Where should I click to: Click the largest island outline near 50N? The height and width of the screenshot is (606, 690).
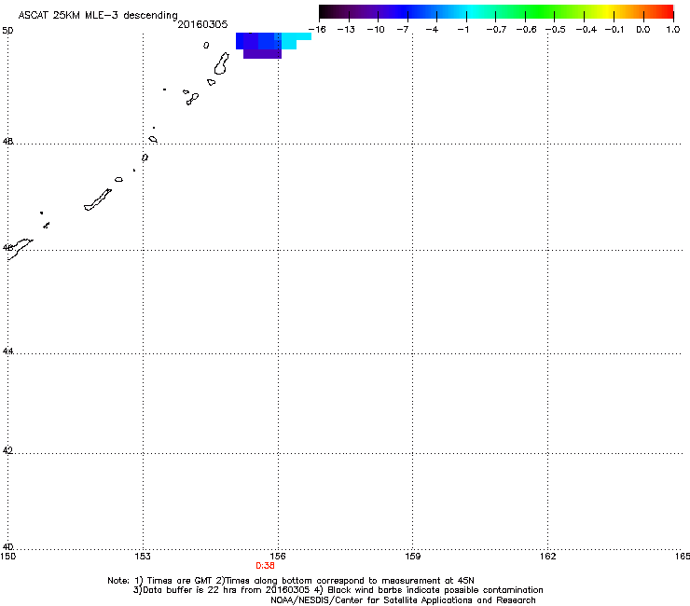pos(222,63)
